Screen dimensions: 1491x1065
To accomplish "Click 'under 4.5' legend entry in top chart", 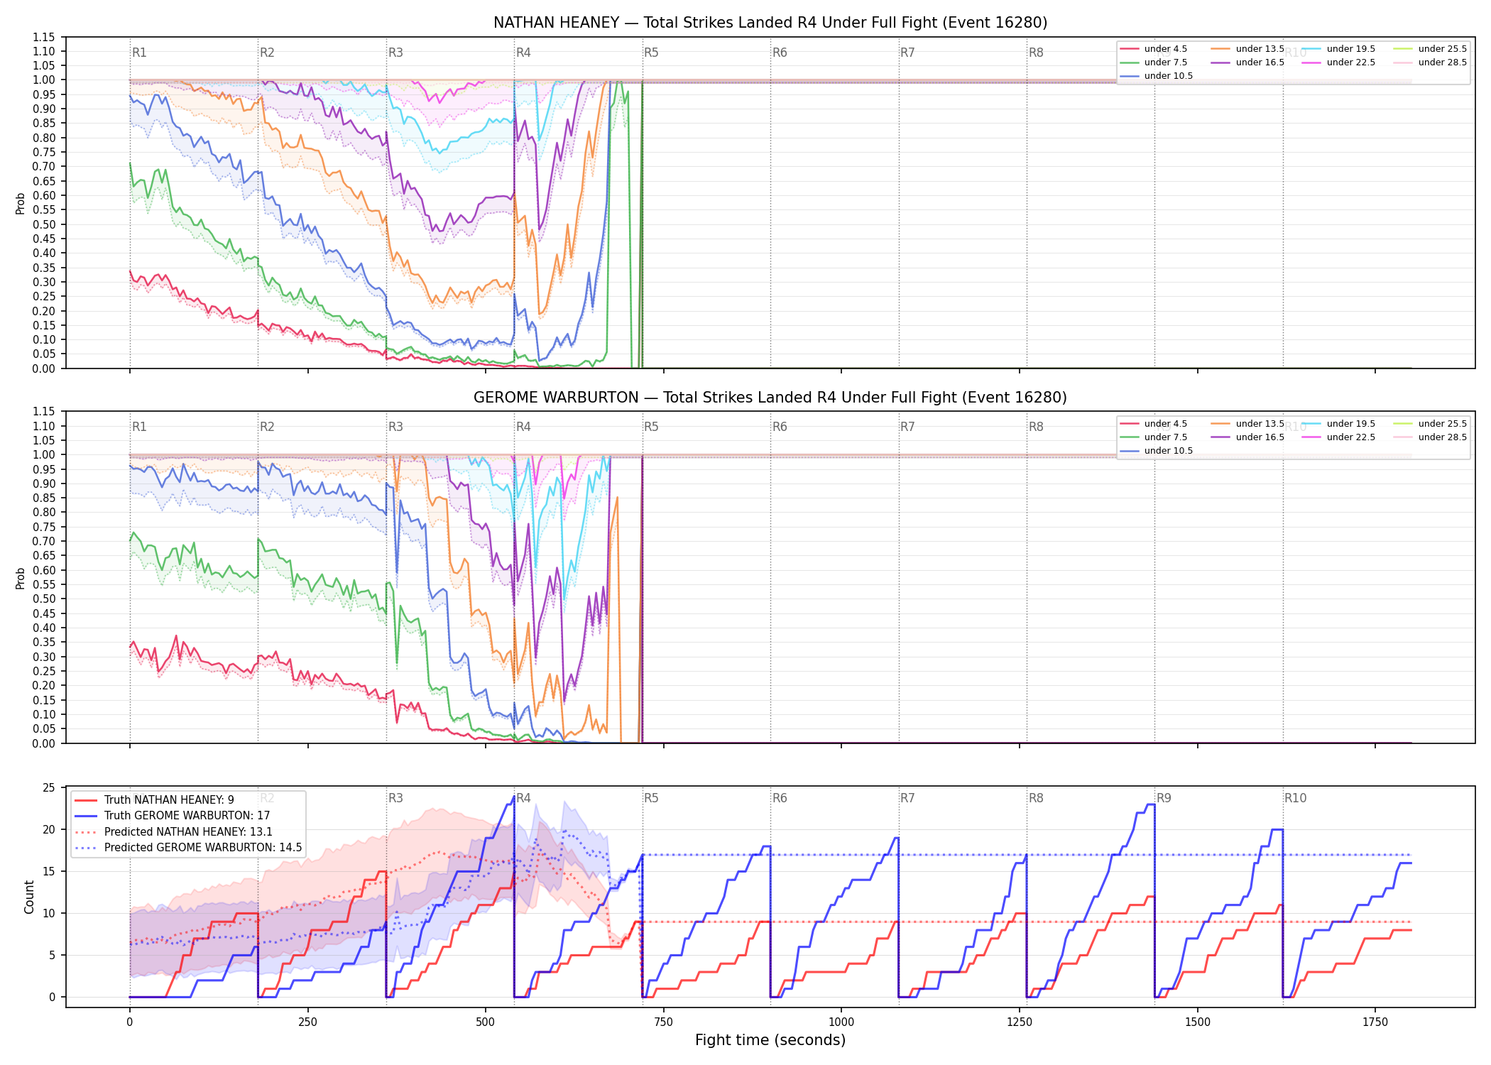I will point(1154,49).
